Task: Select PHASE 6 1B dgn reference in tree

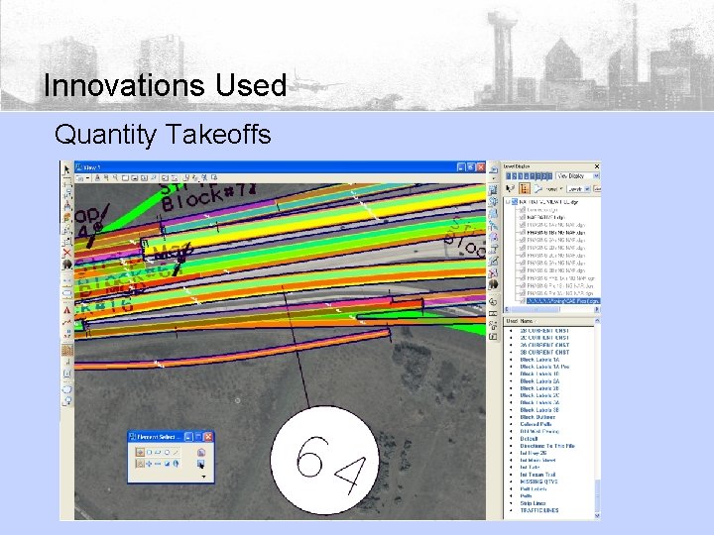Action: click(x=555, y=233)
